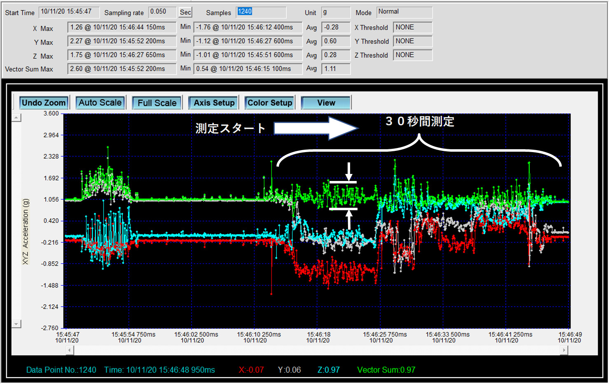Image resolution: width=610 pixels, height=385 pixels.
Task: Click the X Max value field
Action: pos(122,28)
